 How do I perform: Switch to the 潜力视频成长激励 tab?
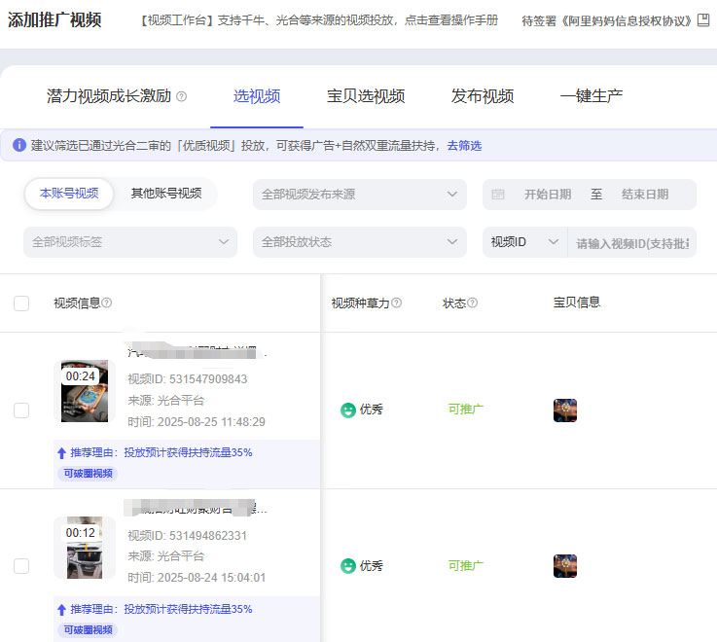109,96
